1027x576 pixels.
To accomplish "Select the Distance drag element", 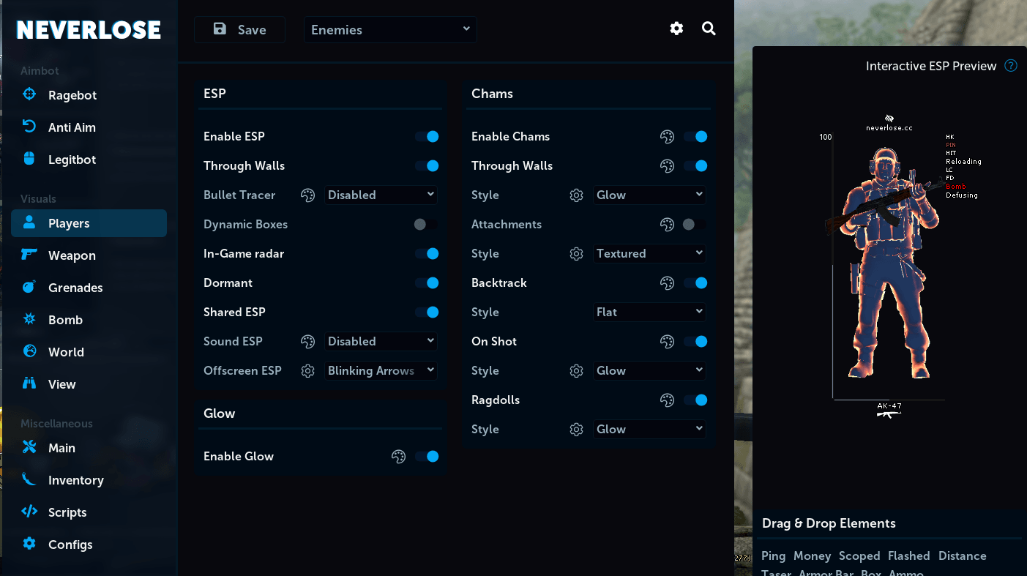I will 962,556.
